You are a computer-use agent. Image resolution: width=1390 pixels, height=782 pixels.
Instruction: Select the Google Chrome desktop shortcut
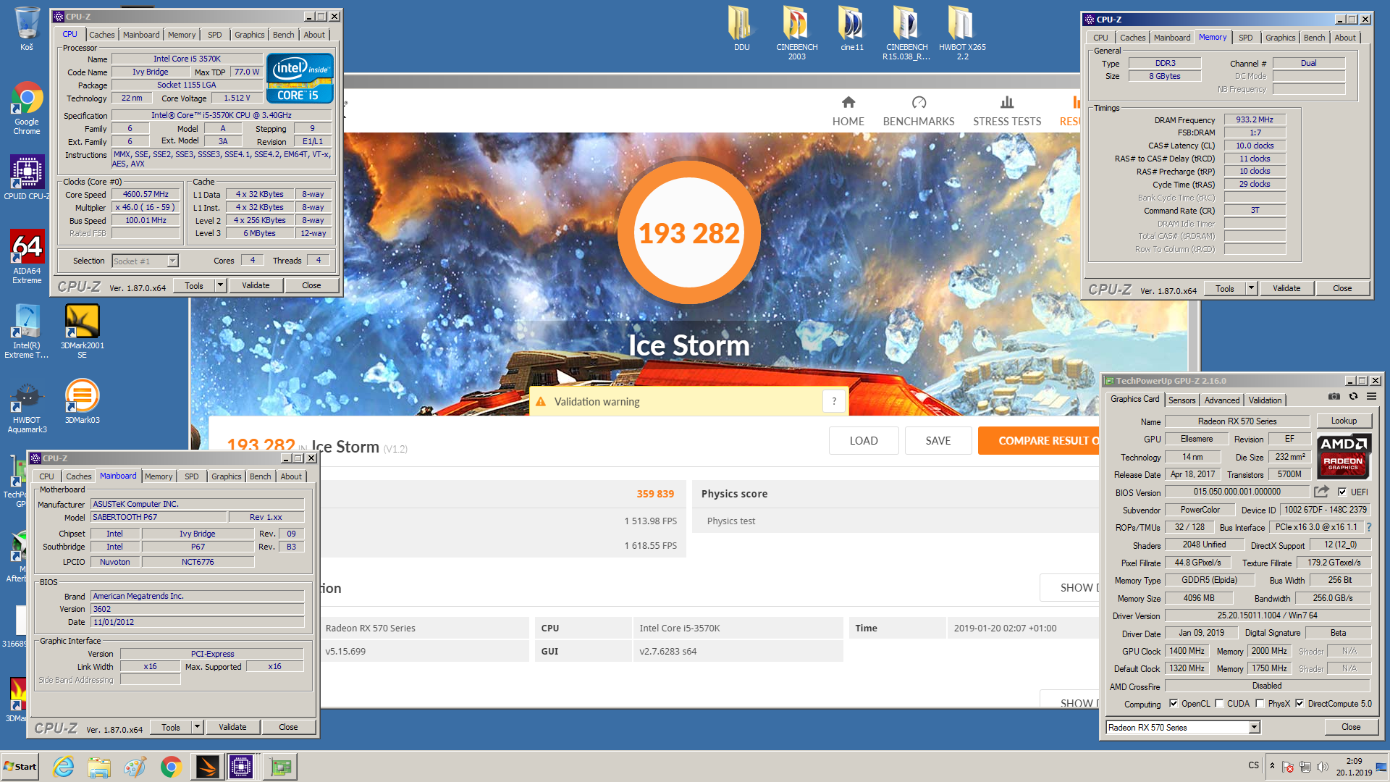click(x=27, y=108)
